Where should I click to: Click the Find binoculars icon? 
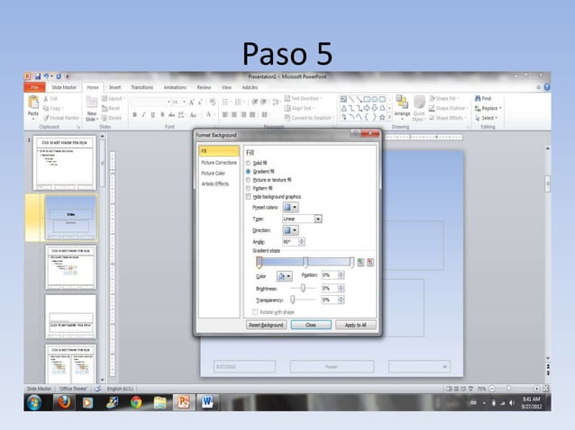click(478, 98)
